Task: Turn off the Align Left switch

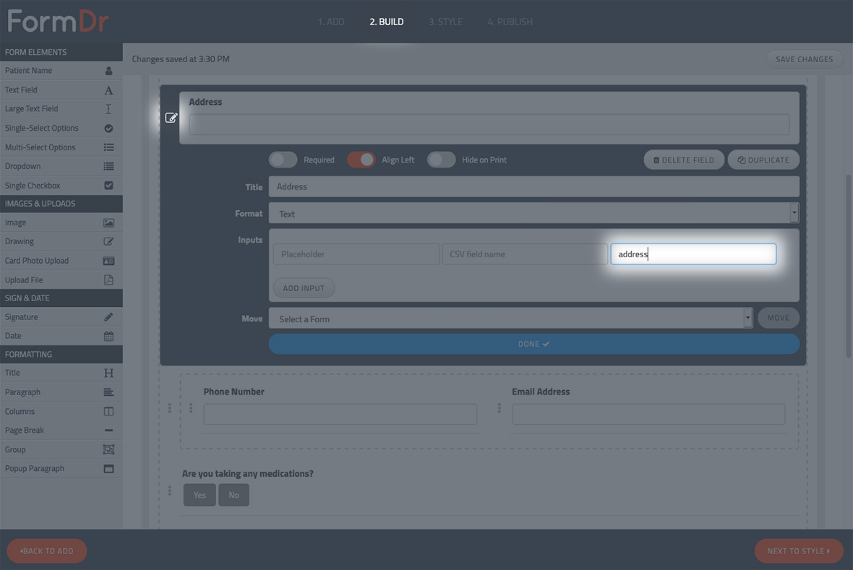Action: (361, 160)
